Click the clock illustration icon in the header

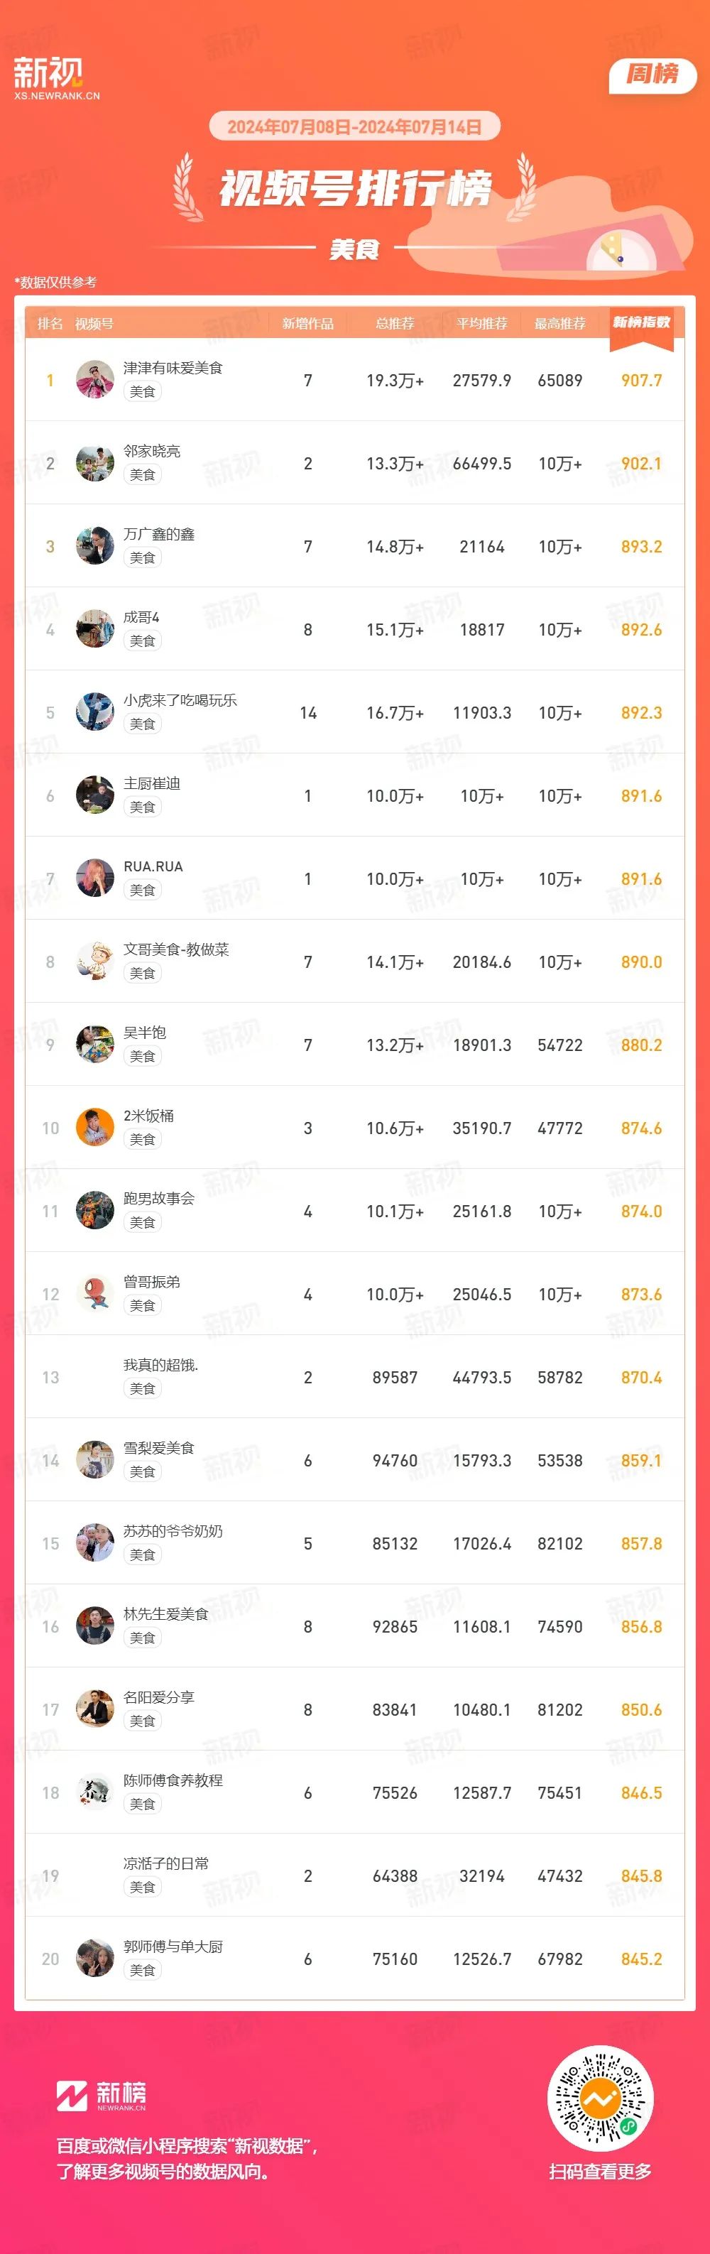(620, 252)
